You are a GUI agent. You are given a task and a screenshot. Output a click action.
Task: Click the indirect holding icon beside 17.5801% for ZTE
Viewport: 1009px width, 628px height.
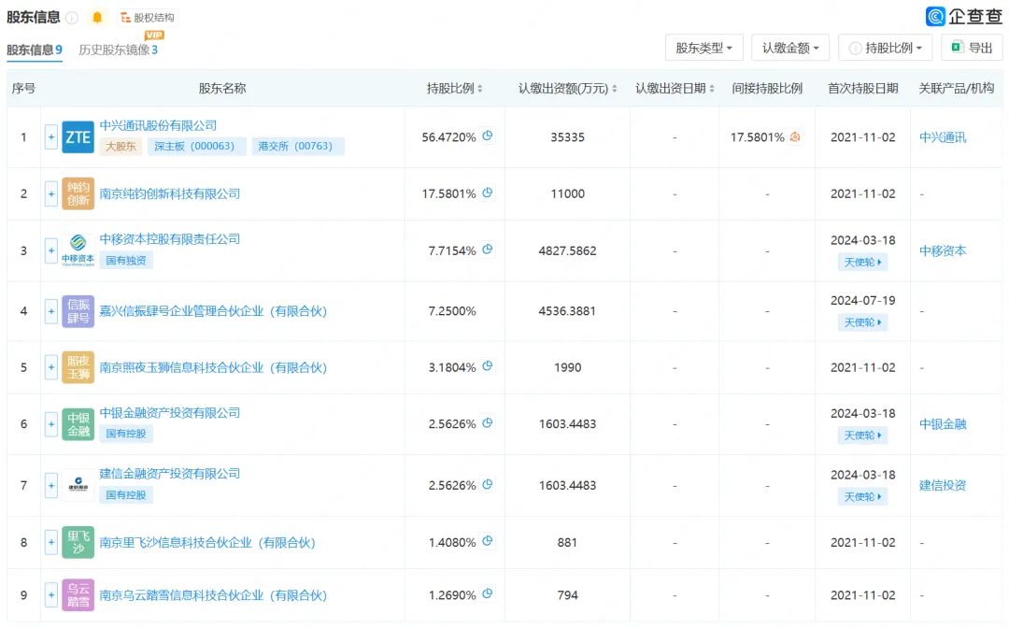click(x=795, y=137)
